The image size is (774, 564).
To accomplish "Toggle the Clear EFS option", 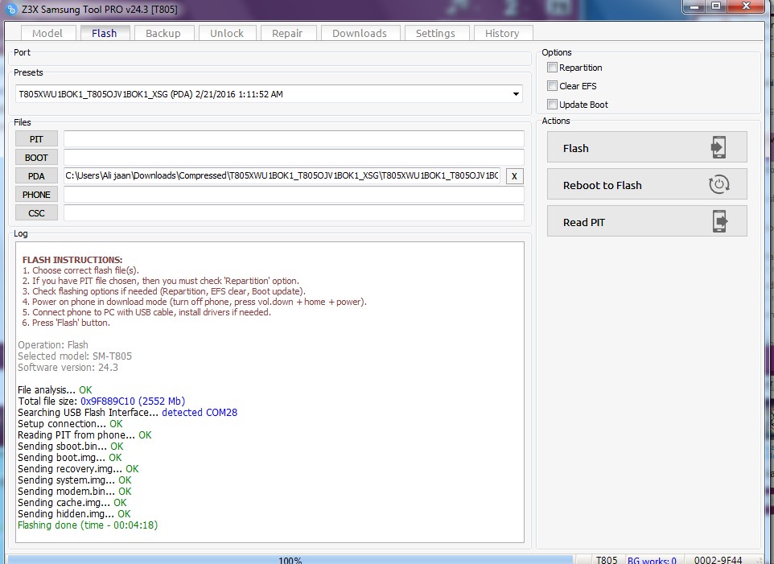I will [x=553, y=86].
